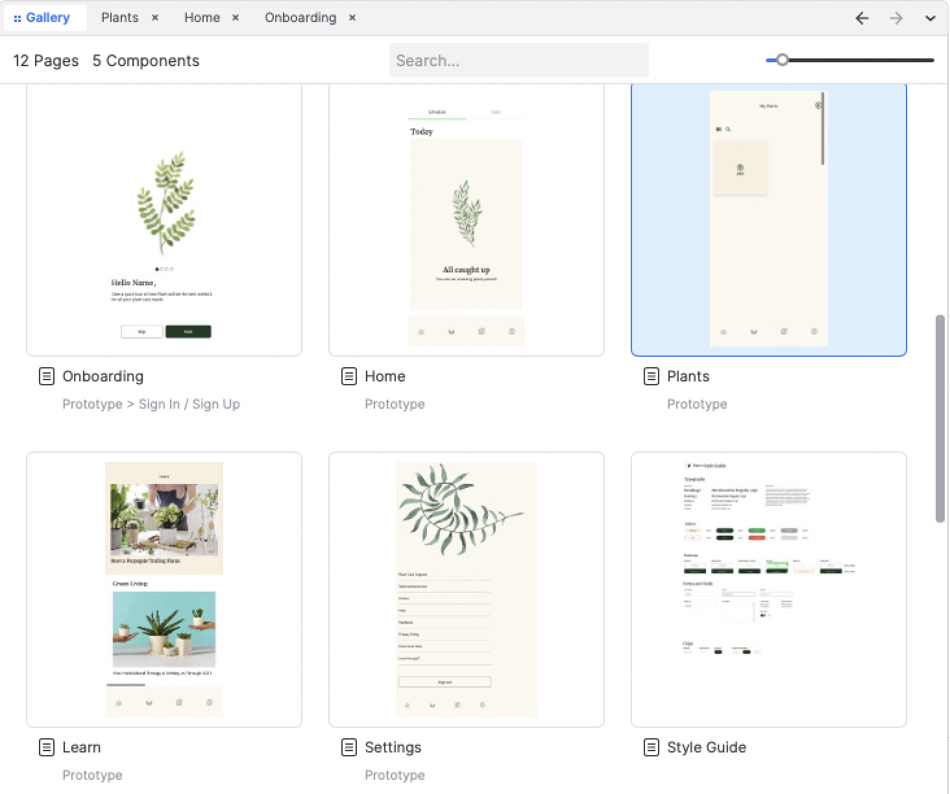This screenshot has width=950, height=794.
Task: Open the tab list dropdown chevron
Action: [930, 18]
